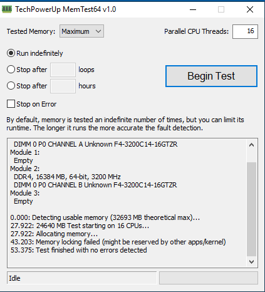Click the Parallel CPU Threads field
The height and width of the screenshot is (292, 265).
[x=245, y=31]
